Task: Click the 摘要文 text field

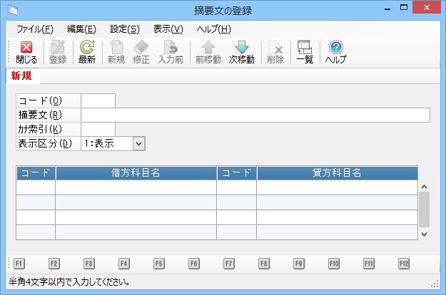Action: (255, 115)
